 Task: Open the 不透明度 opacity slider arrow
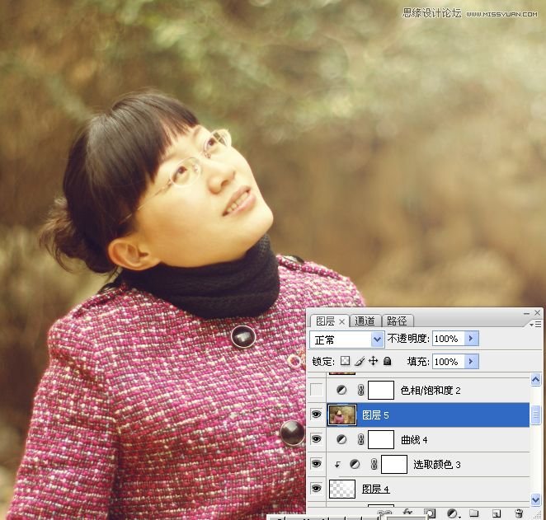[471, 339]
